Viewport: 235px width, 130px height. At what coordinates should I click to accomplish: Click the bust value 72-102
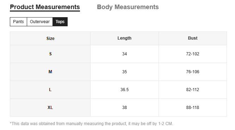pos(193,54)
